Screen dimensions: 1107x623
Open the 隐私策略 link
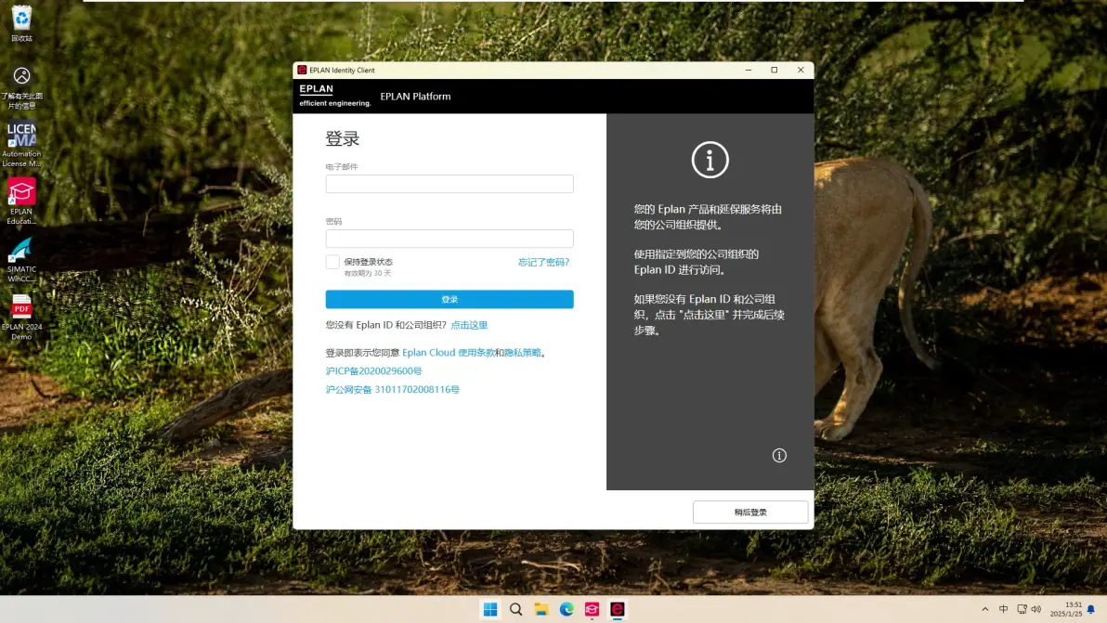click(523, 352)
